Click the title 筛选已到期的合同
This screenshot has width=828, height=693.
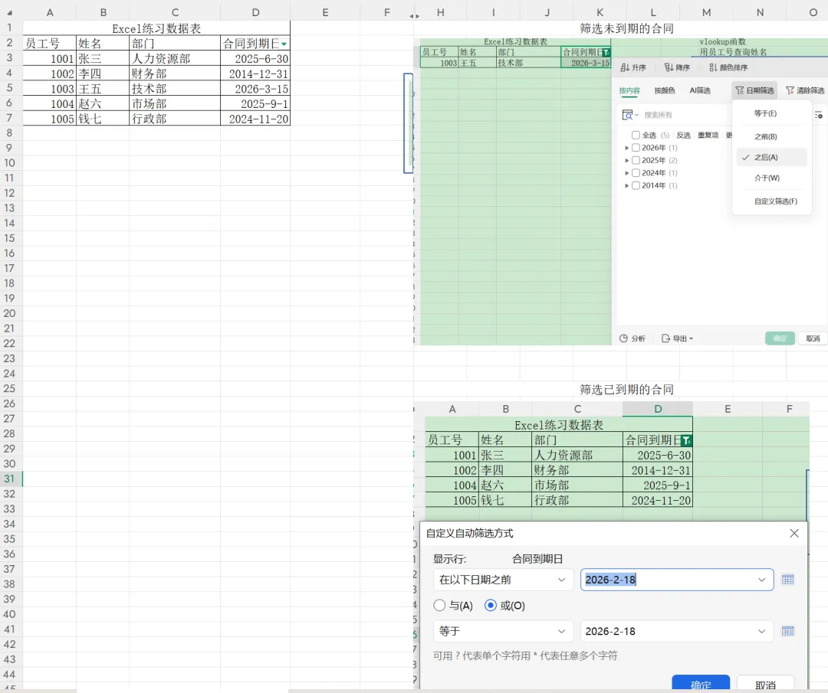(627, 390)
